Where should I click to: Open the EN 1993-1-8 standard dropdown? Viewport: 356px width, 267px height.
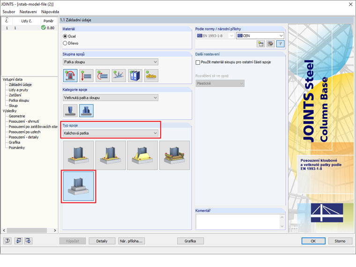[x=215, y=36]
